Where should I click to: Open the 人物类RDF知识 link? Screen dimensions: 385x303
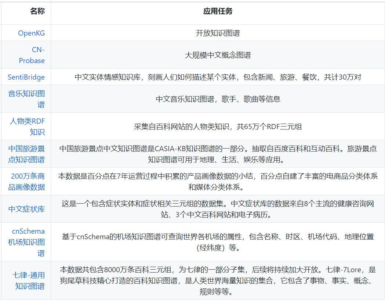coord(27,126)
